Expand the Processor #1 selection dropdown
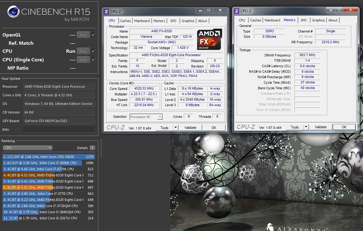The height and width of the screenshot is (231, 363). pos(160,117)
